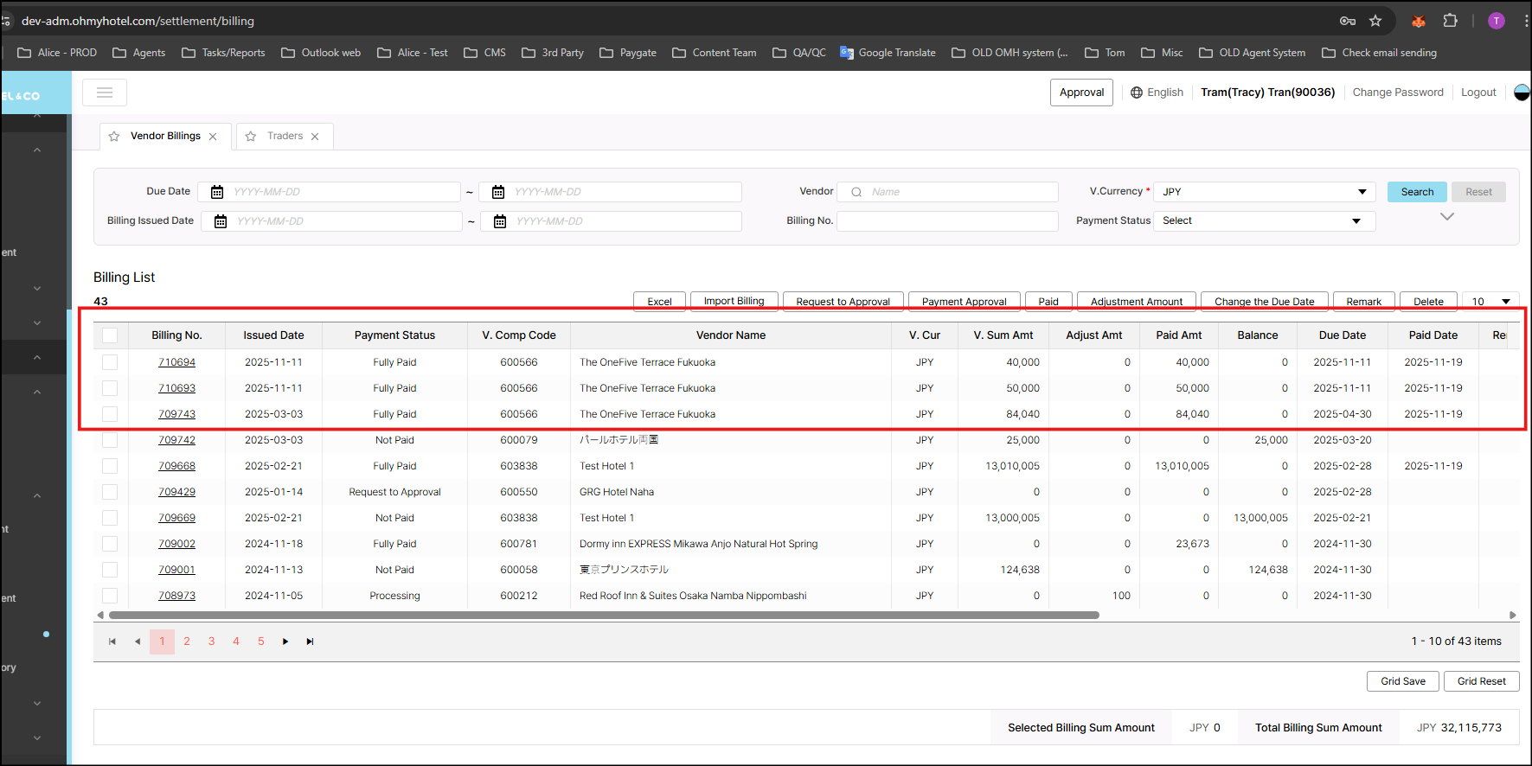The height and width of the screenshot is (766, 1532).
Task: Select all rows with header checkbox
Action: pyautogui.click(x=110, y=335)
